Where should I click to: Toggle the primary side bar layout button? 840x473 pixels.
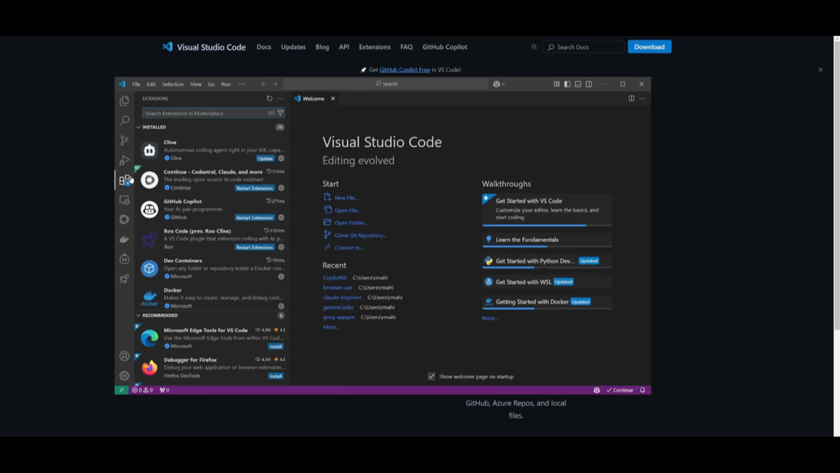[x=567, y=84]
